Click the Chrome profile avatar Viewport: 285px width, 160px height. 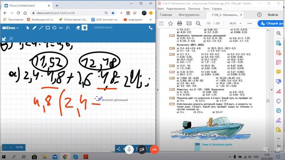144,13
